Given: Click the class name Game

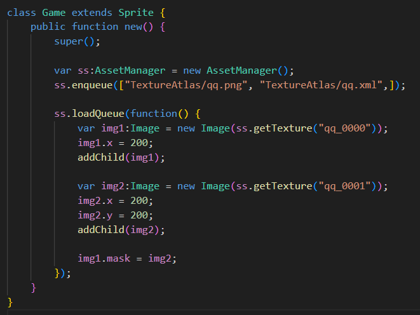Looking at the screenshot, I should tap(53, 12).
